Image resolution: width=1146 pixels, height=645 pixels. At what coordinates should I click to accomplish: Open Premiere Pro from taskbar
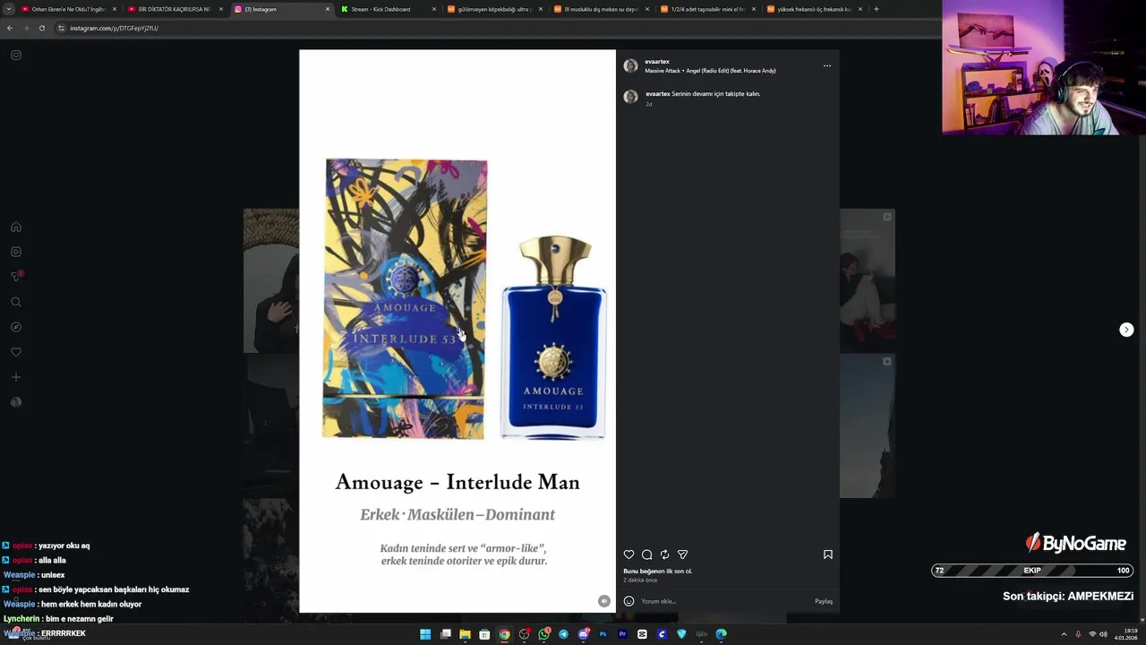click(x=622, y=634)
